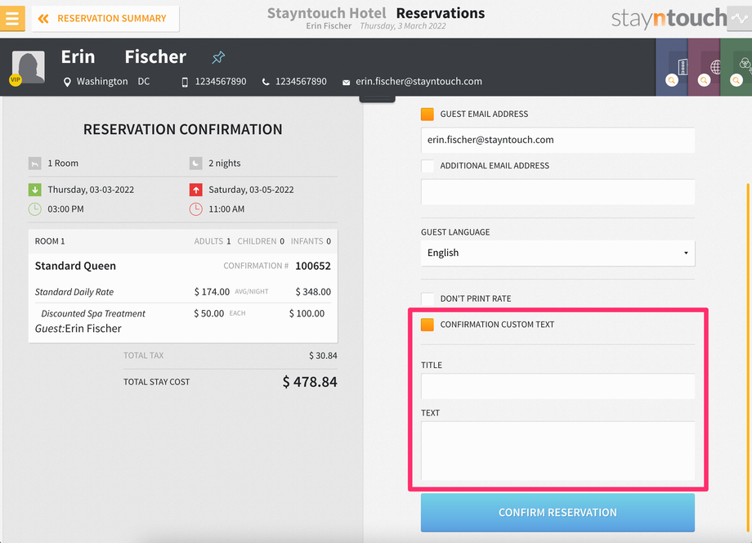Click the envelope email icon in header
Viewport: 752px width, 543px height.
click(346, 83)
